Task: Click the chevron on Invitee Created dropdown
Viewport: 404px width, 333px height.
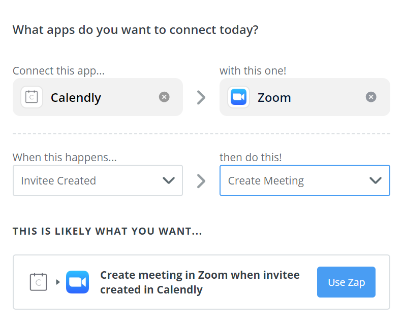Action: (169, 180)
